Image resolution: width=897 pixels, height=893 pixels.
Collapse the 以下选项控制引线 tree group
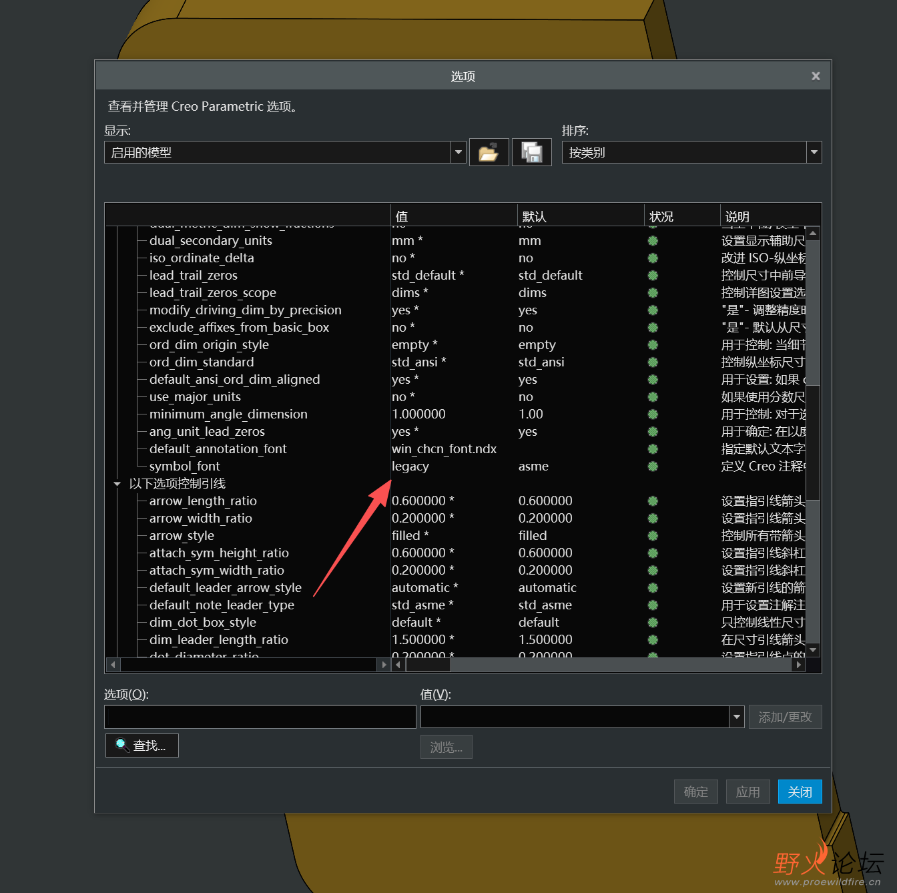pyautogui.click(x=117, y=484)
